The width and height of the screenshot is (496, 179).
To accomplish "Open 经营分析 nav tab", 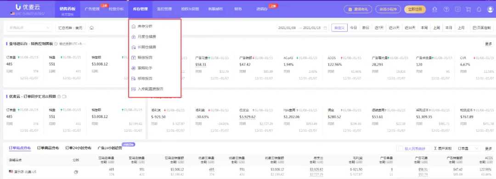I will click(116, 9).
